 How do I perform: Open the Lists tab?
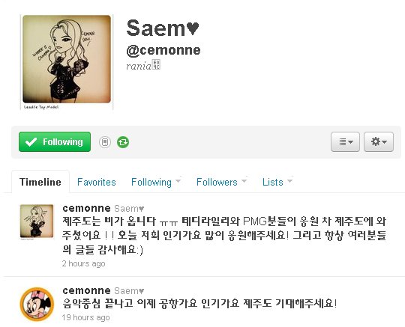(x=273, y=182)
